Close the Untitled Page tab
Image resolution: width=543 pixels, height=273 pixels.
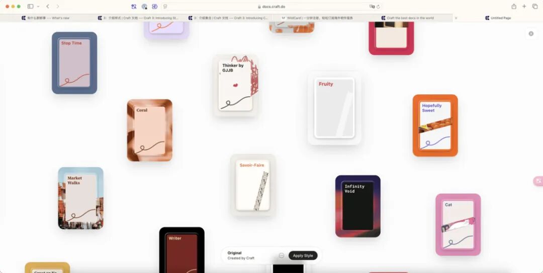tap(456, 18)
